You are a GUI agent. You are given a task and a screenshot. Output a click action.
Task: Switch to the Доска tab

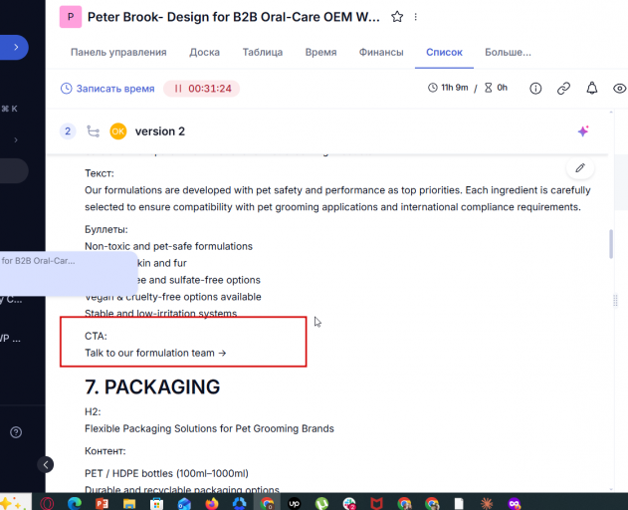[x=205, y=52]
